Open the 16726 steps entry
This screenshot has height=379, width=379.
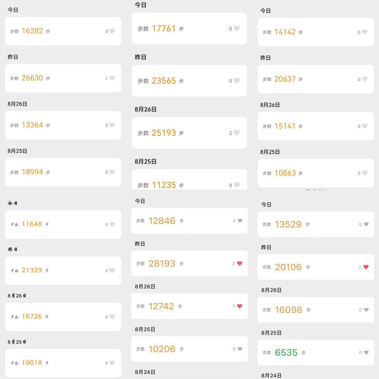63,316
